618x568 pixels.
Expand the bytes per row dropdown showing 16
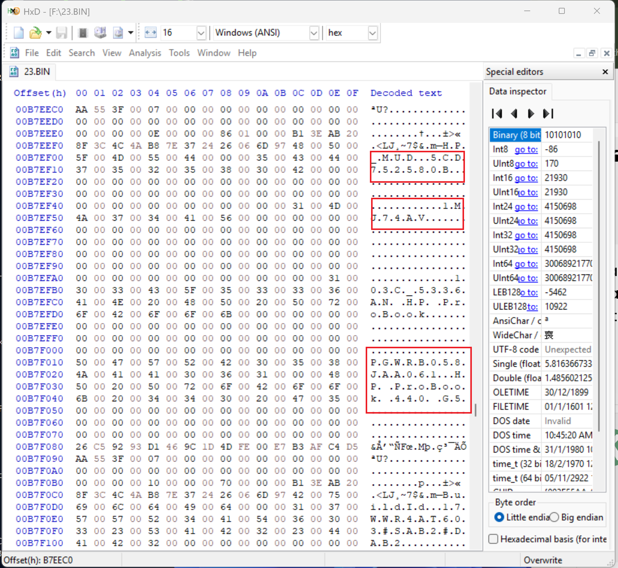(201, 33)
